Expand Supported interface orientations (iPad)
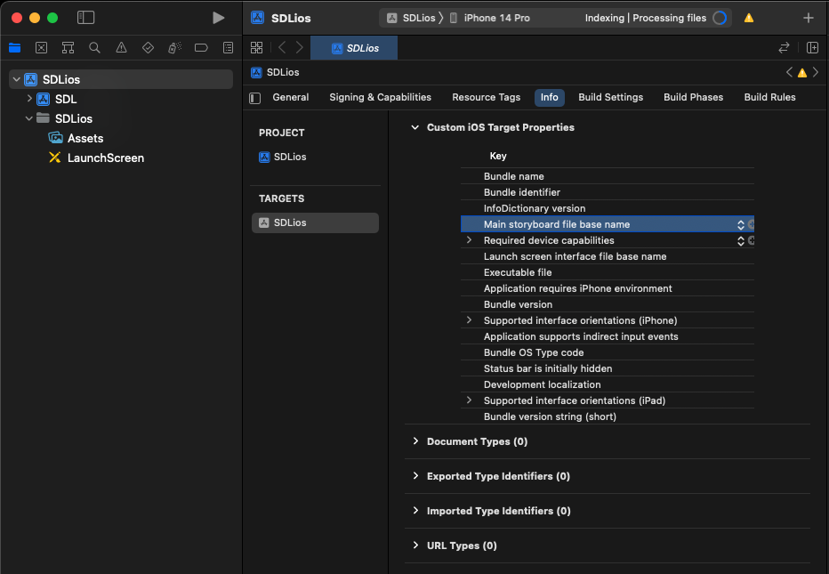 (x=469, y=400)
